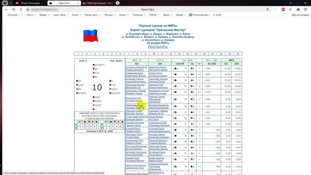
Task: Open the EW pair link in the +790 row
Action: [x=157, y=69]
